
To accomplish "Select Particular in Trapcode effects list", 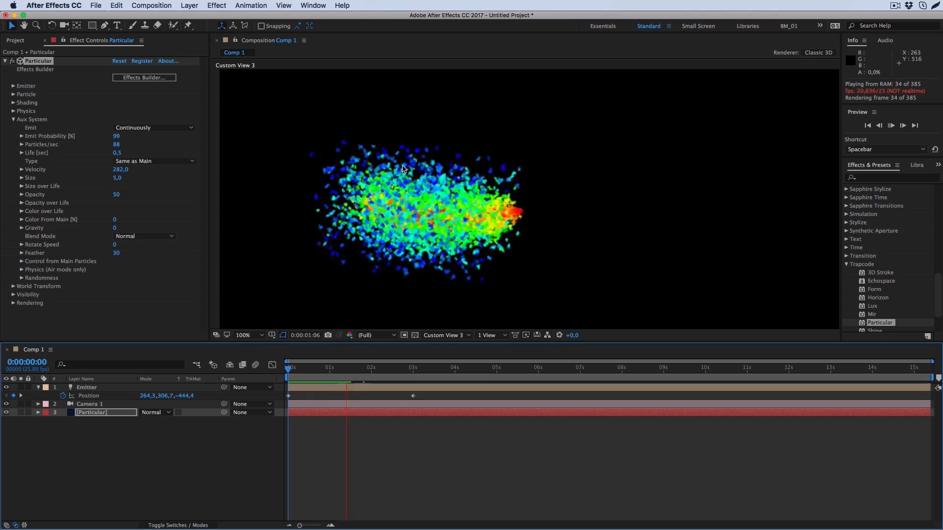I will [x=880, y=322].
